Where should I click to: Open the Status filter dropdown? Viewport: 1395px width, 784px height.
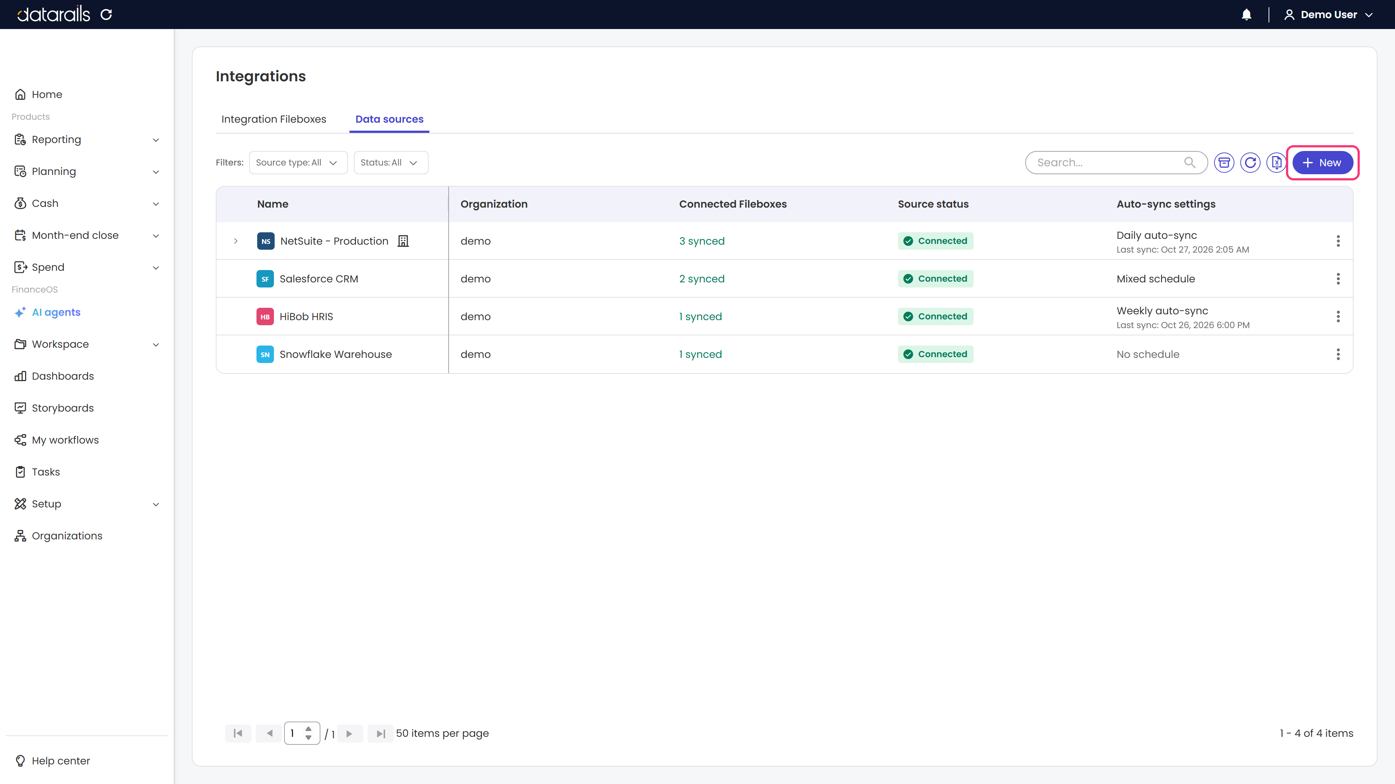(x=391, y=162)
